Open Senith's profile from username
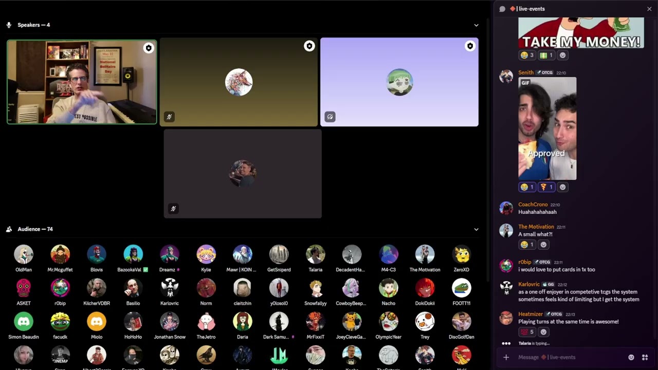This screenshot has width=658, height=370. tap(526, 72)
